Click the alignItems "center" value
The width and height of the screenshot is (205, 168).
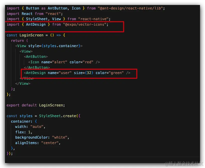pos(50,143)
